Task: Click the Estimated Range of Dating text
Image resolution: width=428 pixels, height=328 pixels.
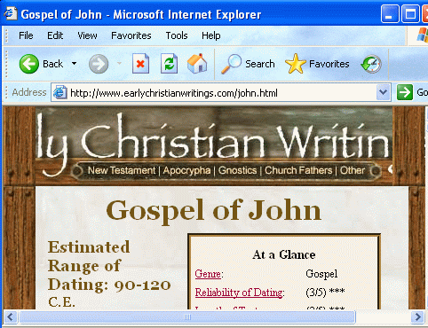Action: [x=109, y=274]
